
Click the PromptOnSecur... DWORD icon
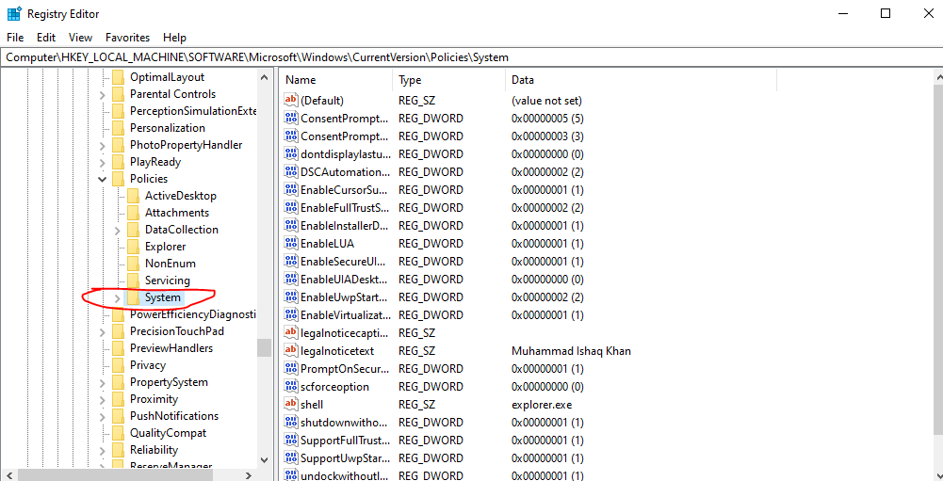click(x=291, y=368)
